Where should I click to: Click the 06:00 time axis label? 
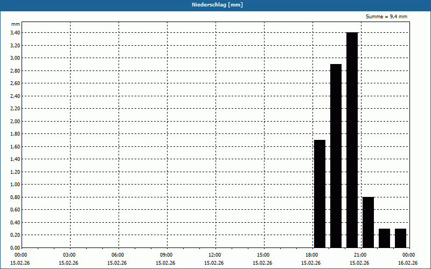point(117,255)
